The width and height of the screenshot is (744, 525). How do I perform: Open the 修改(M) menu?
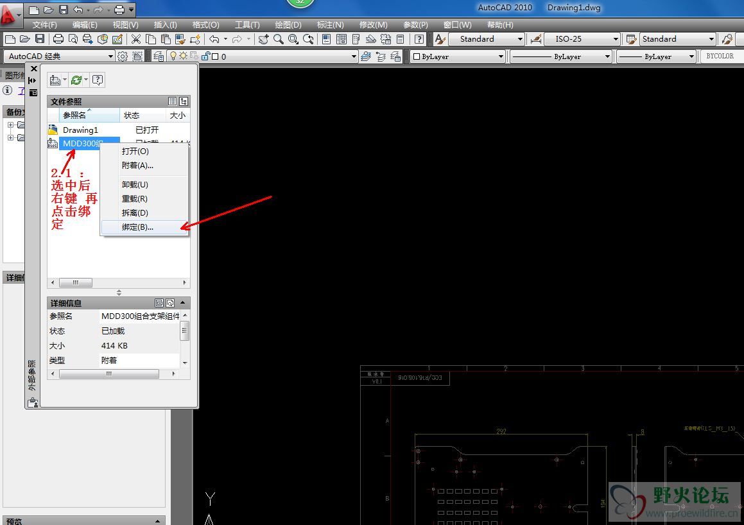point(374,24)
